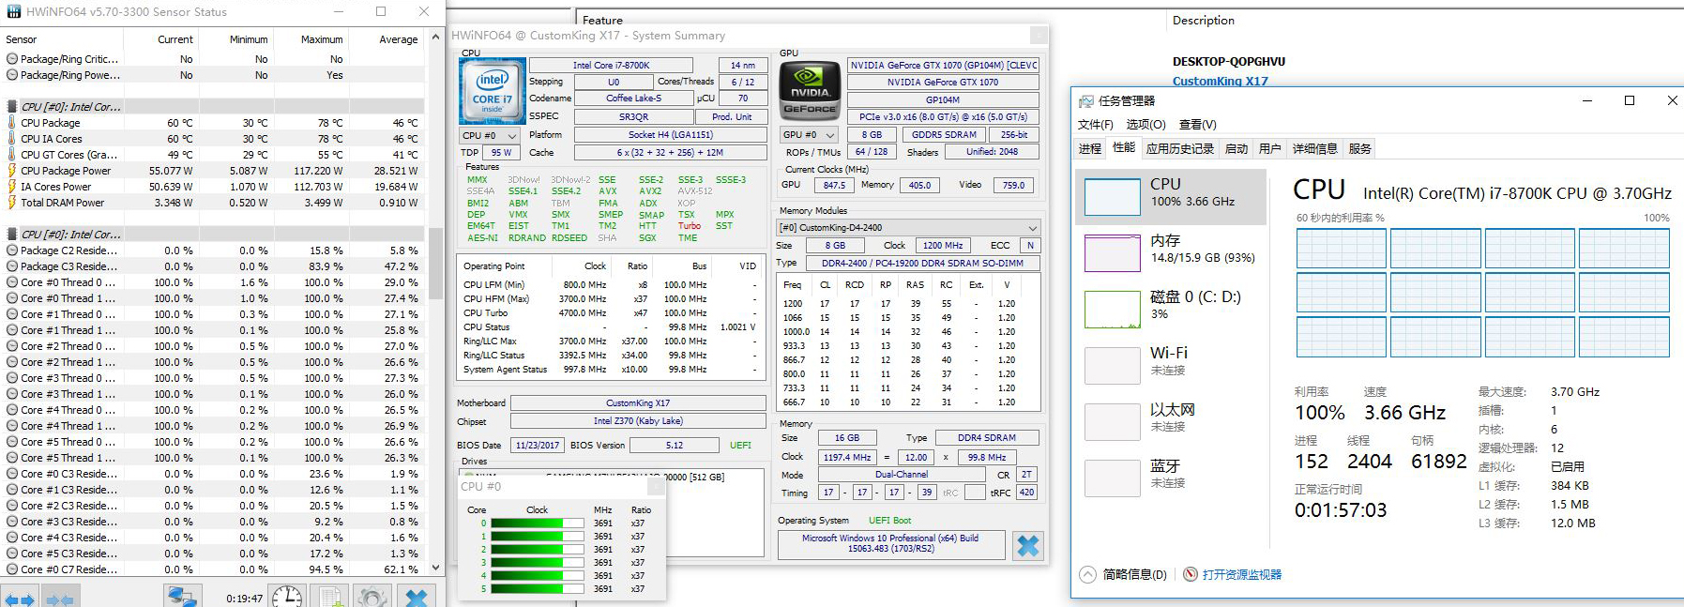1684x607 pixels.
Task: Select the Package C3 Residency row
Action: click(x=213, y=266)
